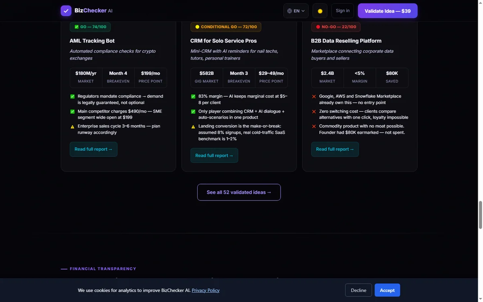This screenshot has height=302, width=483.
Task: Open AML Tracking Bot full report
Action: 93,149
